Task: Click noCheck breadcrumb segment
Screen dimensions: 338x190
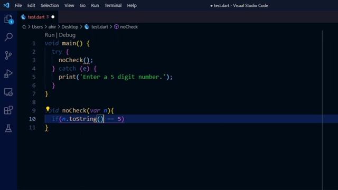Action: coord(129,27)
